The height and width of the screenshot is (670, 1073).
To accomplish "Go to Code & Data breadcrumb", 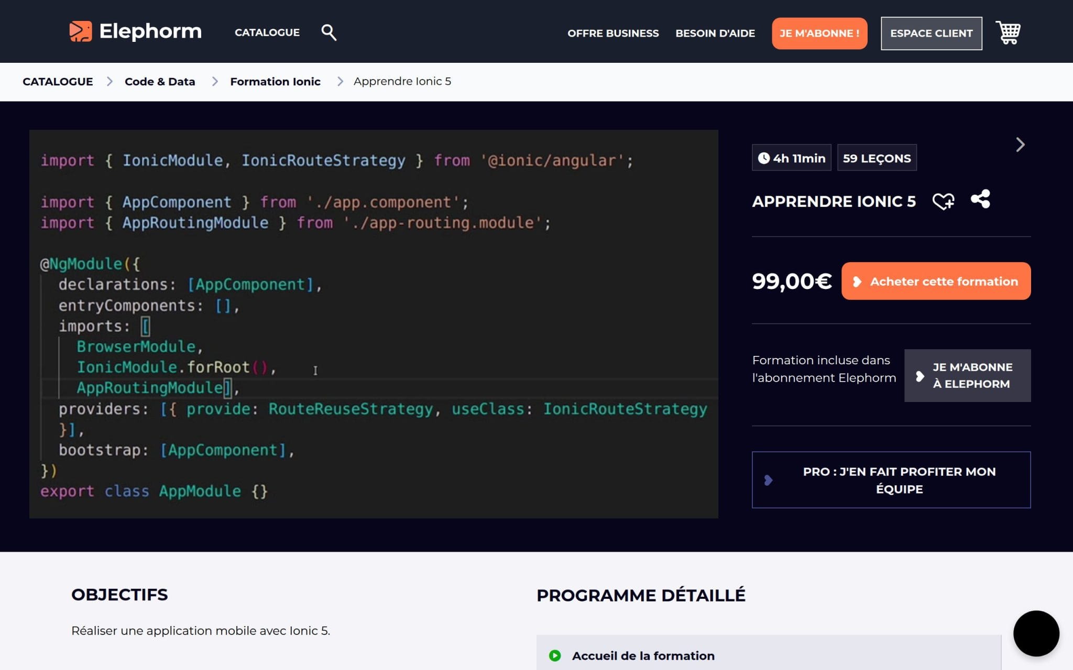I will 160,82.
